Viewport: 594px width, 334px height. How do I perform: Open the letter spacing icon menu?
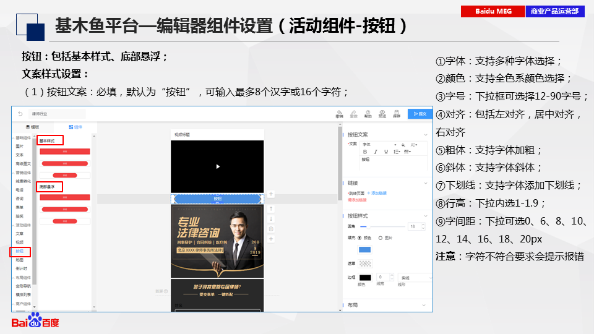(407, 152)
